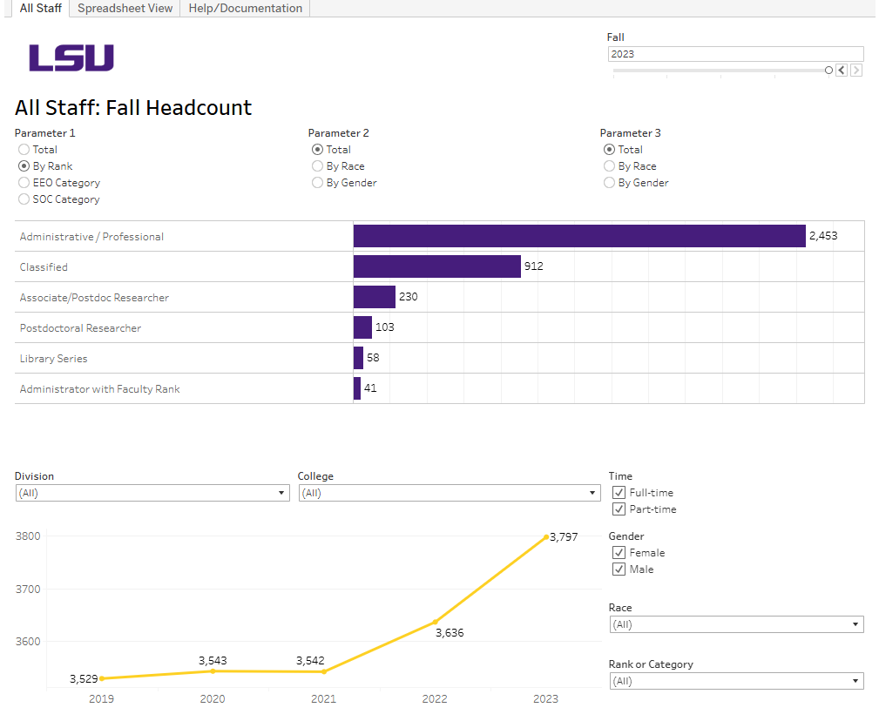Select SOC Category radio button
Screen dimensions: 879x721
(x=24, y=199)
